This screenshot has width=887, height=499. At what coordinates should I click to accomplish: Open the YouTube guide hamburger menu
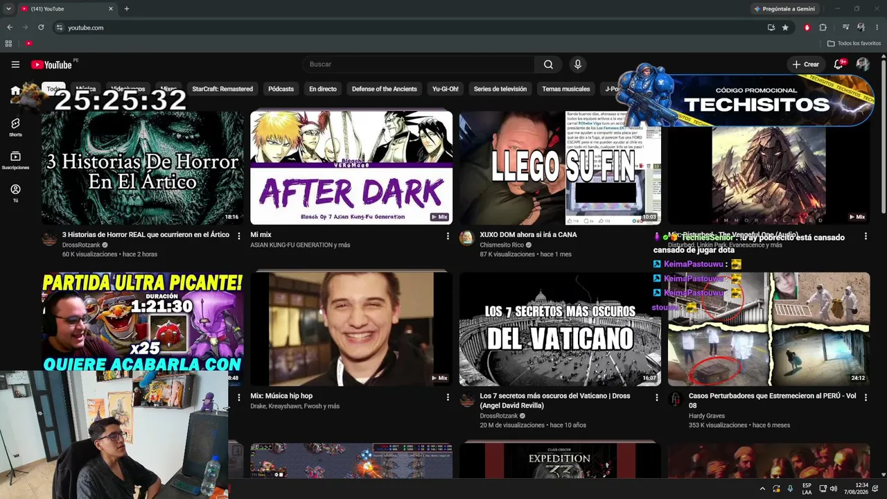click(x=15, y=64)
